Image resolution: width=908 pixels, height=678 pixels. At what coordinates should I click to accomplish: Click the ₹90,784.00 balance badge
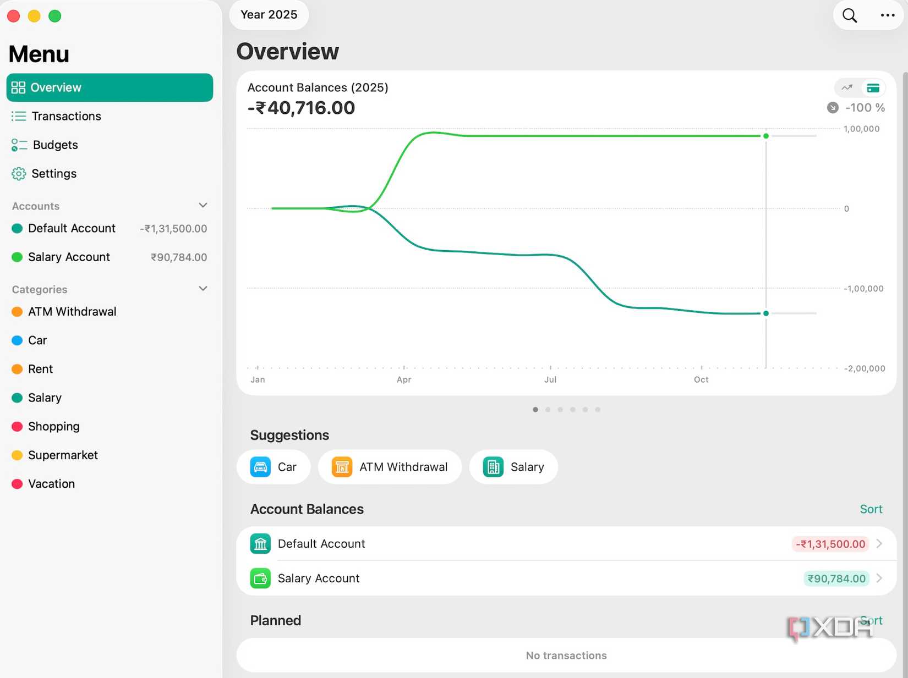click(836, 578)
